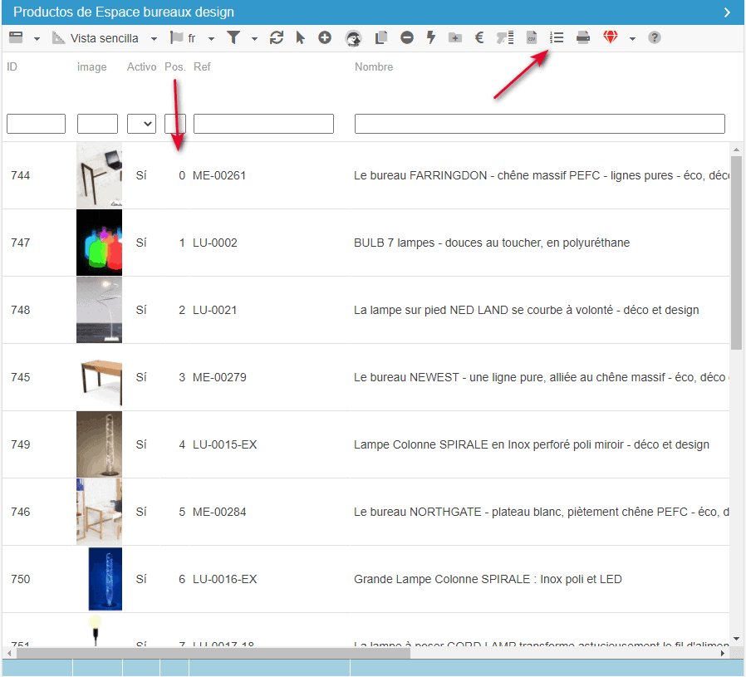Select reference cell LU-0016-EX
746x677 pixels.
point(224,579)
